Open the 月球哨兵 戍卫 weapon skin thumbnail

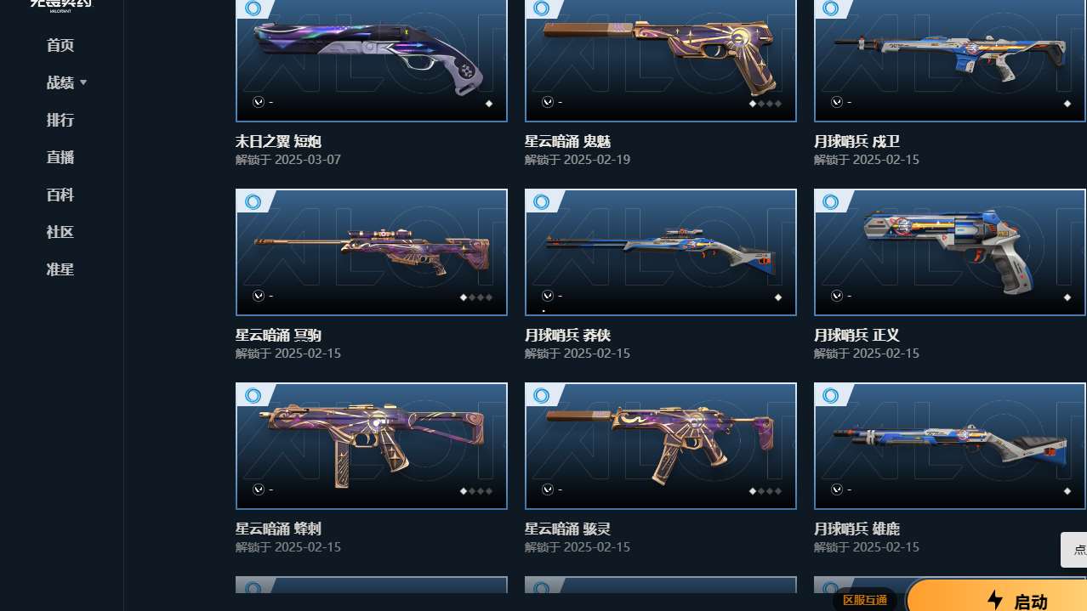[x=950, y=59]
